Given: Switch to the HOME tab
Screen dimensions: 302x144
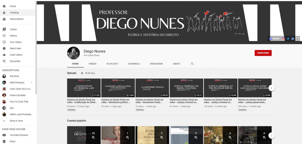Looking at the screenshot, I should click(75, 64).
